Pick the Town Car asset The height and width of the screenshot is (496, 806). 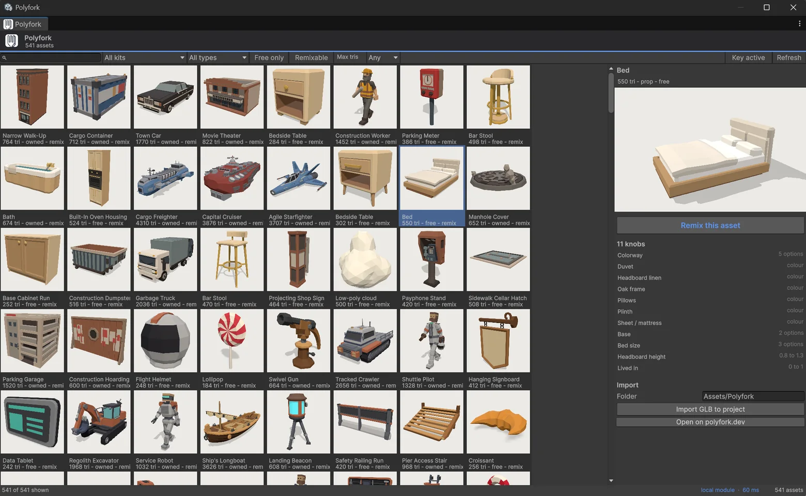(x=165, y=97)
